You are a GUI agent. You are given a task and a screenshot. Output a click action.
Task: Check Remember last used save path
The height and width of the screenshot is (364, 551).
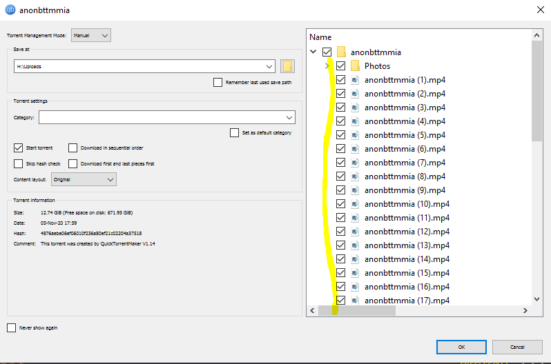click(219, 83)
